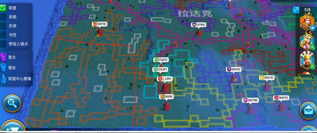Enable the 野蛮人据点 filter checkbox
Viewport: 317px width, 133px height.
click(3, 44)
